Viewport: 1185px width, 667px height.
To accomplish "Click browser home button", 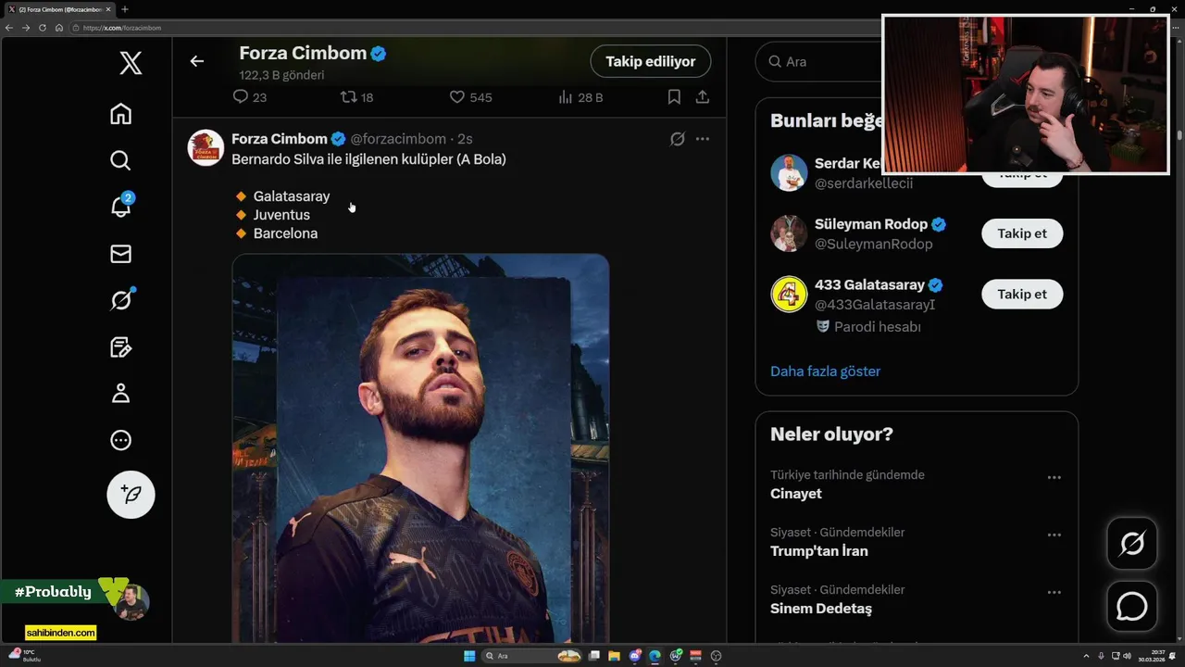I will (x=58, y=28).
